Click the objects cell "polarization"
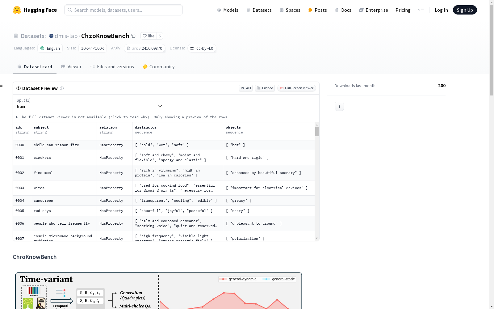The height and width of the screenshot is (309, 494). pyautogui.click(x=269, y=236)
